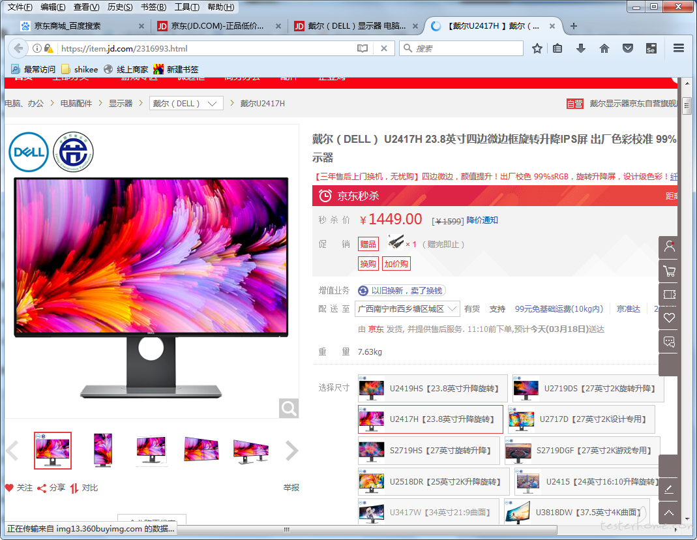Open user account icon in right sidebar

[x=669, y=247]
